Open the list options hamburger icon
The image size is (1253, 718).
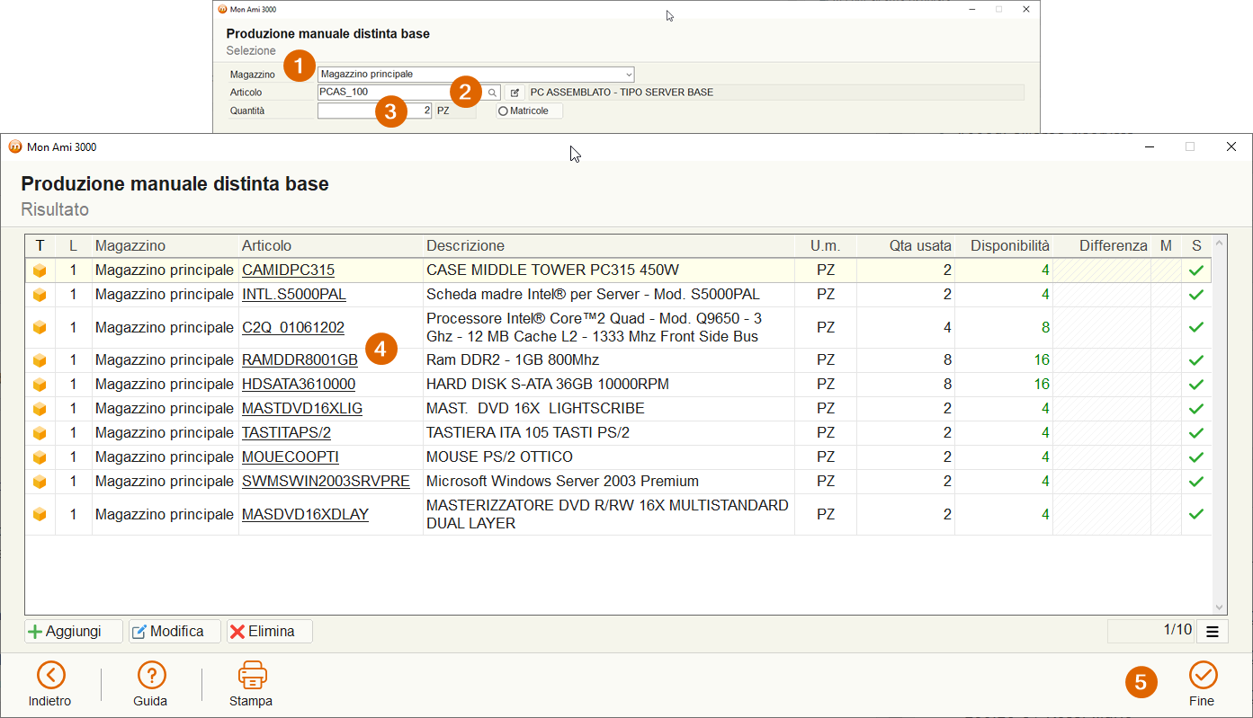(1213, 632)
